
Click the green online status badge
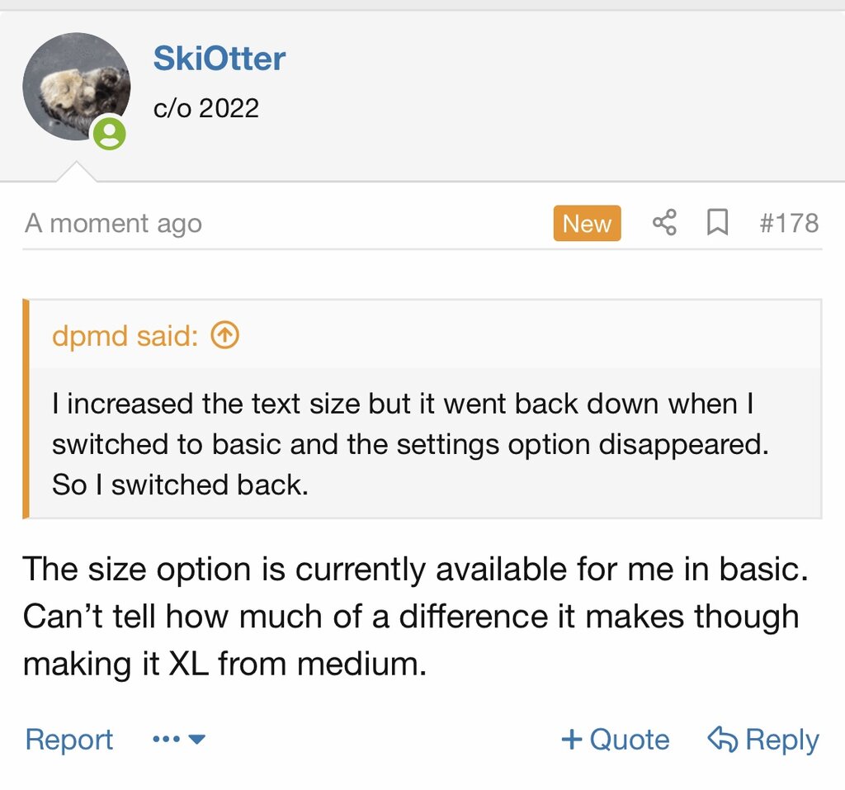(x=109, y=134)
